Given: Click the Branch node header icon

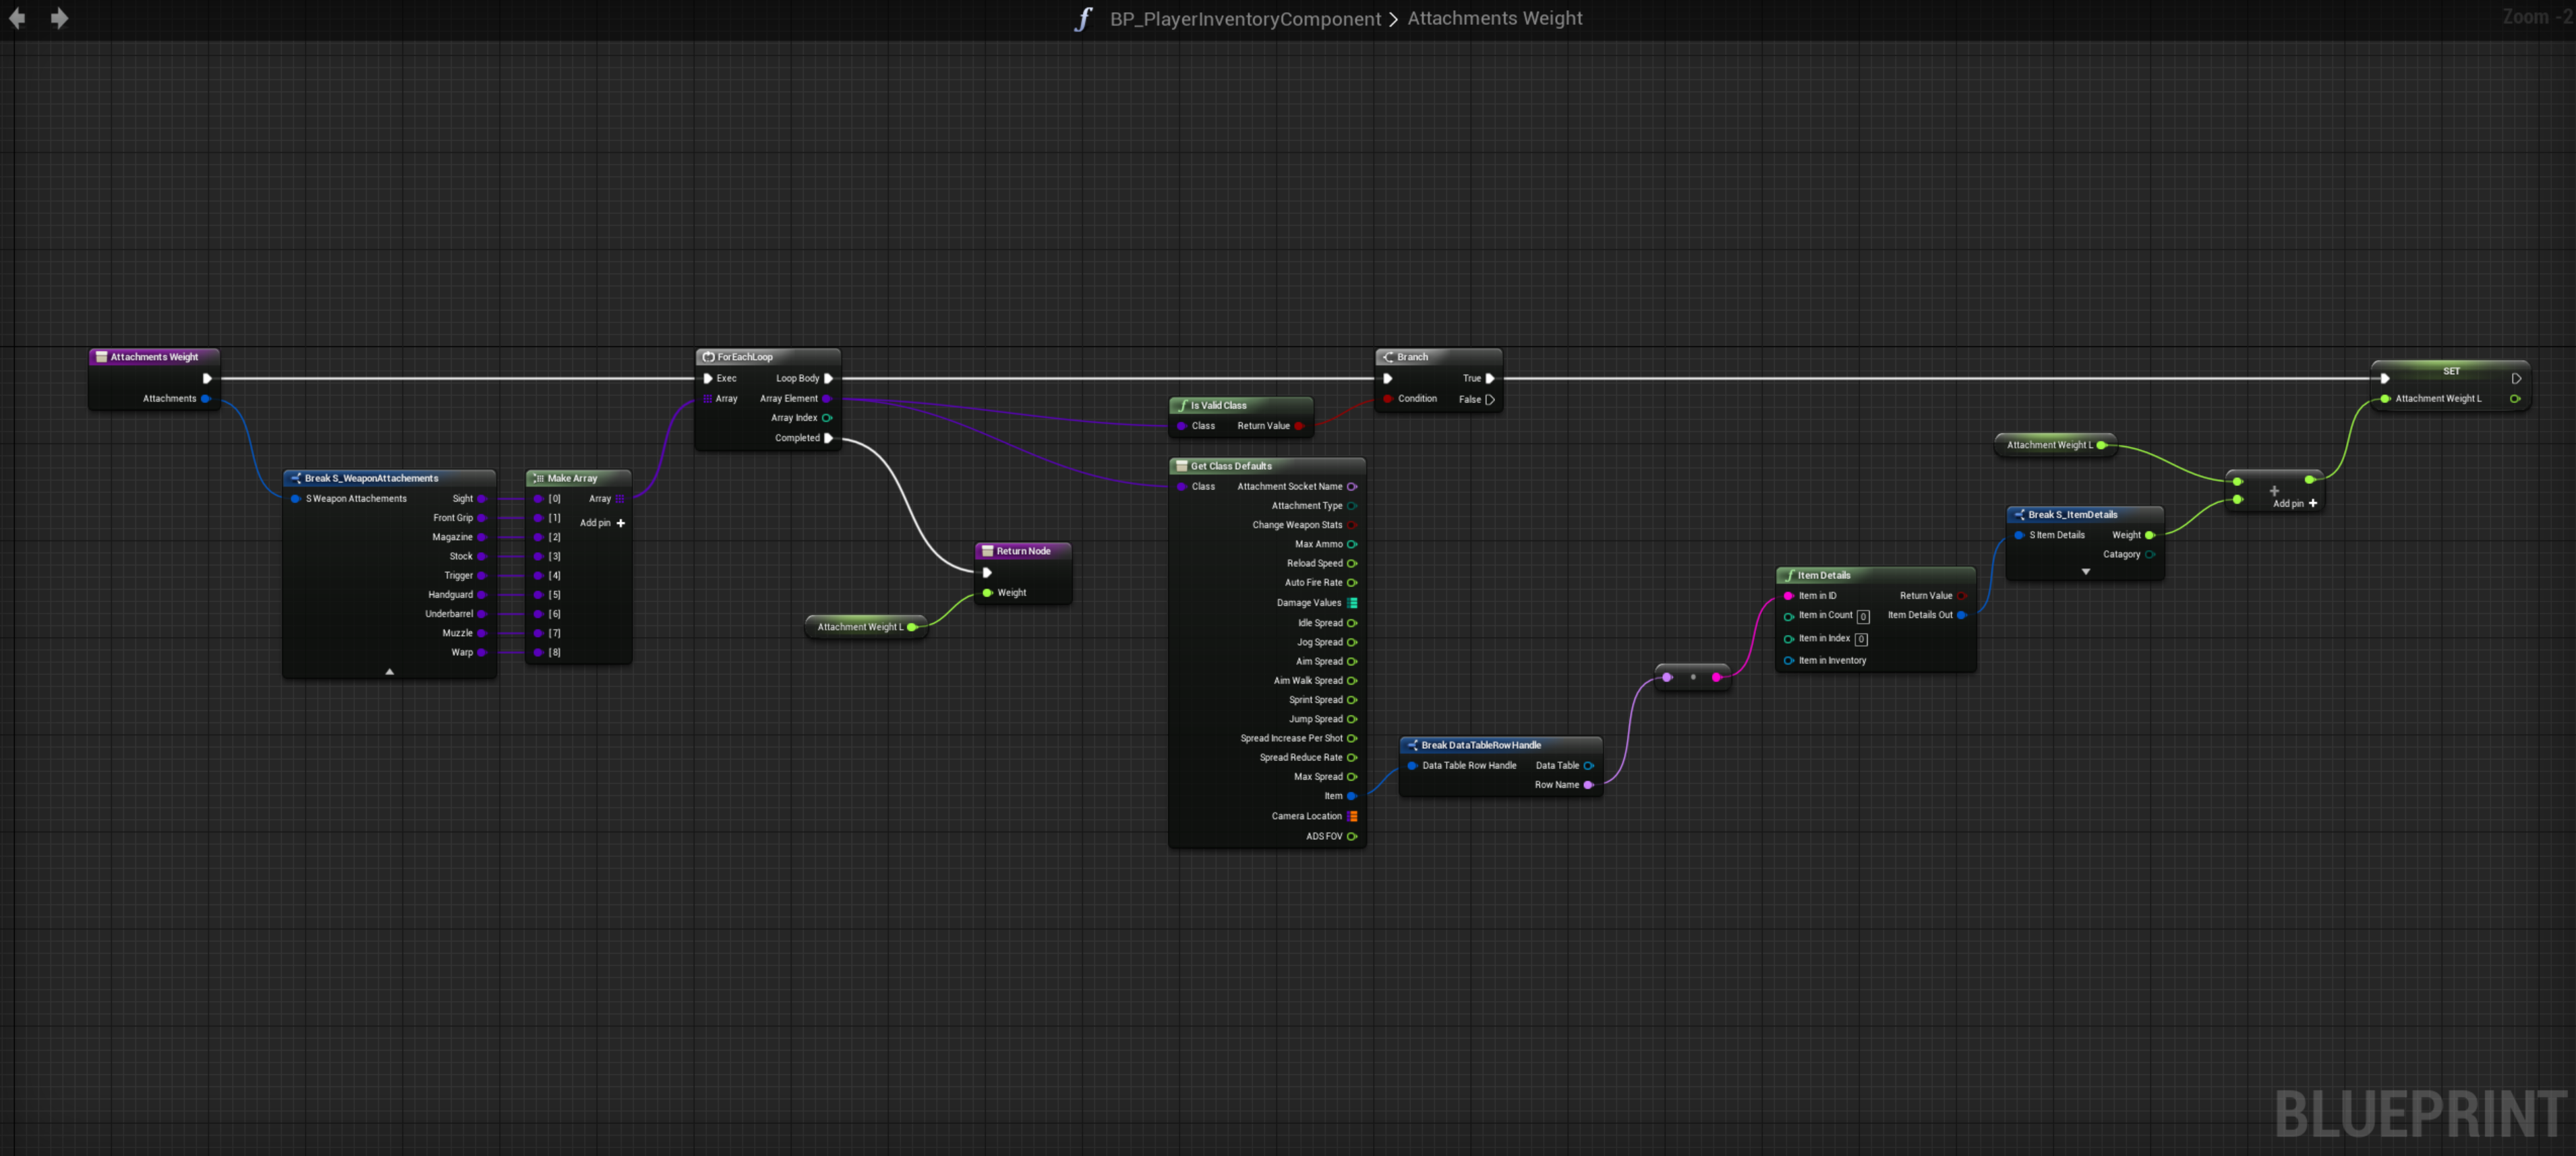Looking at the screenshot, I should click(x=1388, y=357).
